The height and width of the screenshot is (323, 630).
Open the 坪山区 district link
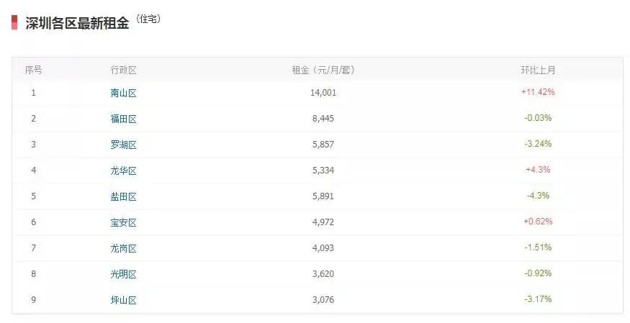pos(123,300)
